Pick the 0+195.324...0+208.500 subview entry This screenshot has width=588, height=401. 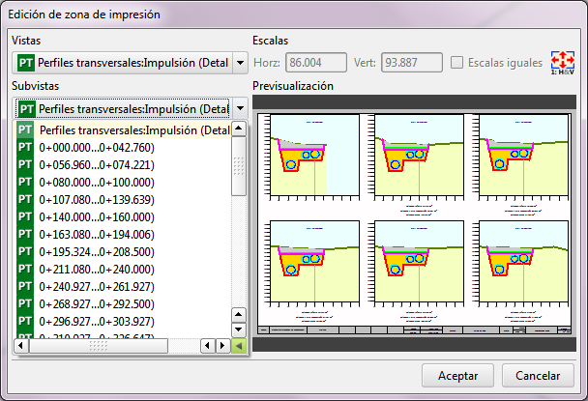[96, 251]
